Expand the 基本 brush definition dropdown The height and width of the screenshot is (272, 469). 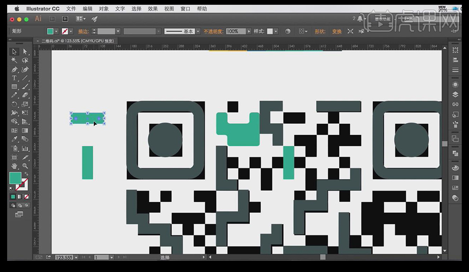click(198, 31)
